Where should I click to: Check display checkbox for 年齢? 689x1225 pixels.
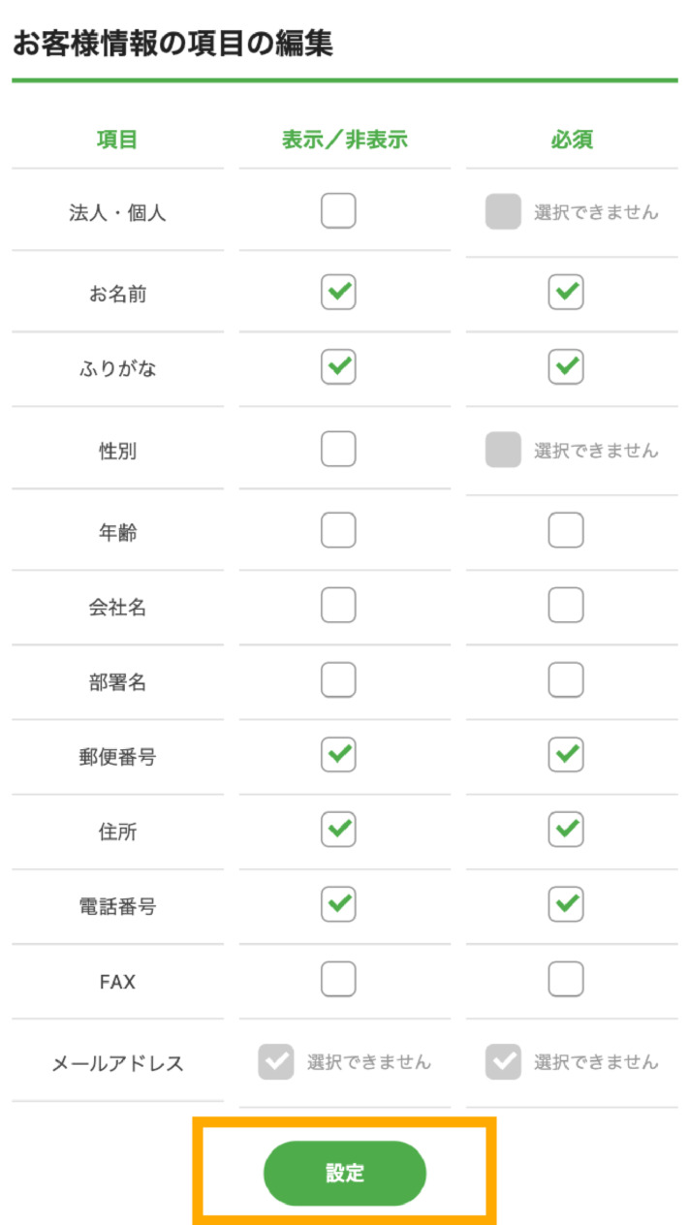point(338,530)
